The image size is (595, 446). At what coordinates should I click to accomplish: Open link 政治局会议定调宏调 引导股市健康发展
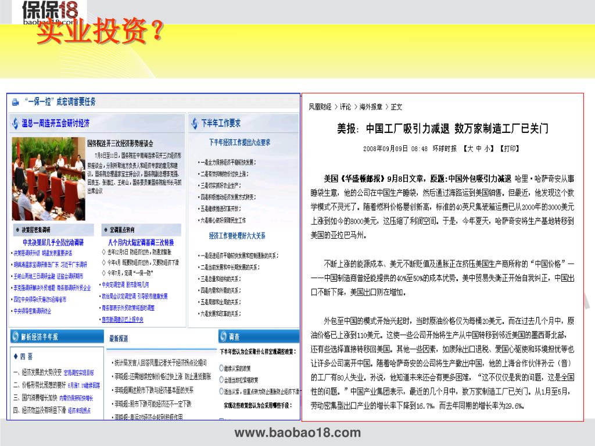point(134,296)
